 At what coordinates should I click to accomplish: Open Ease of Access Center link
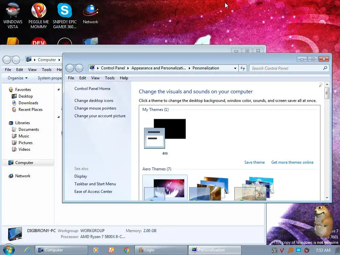[x=93, y=192]
